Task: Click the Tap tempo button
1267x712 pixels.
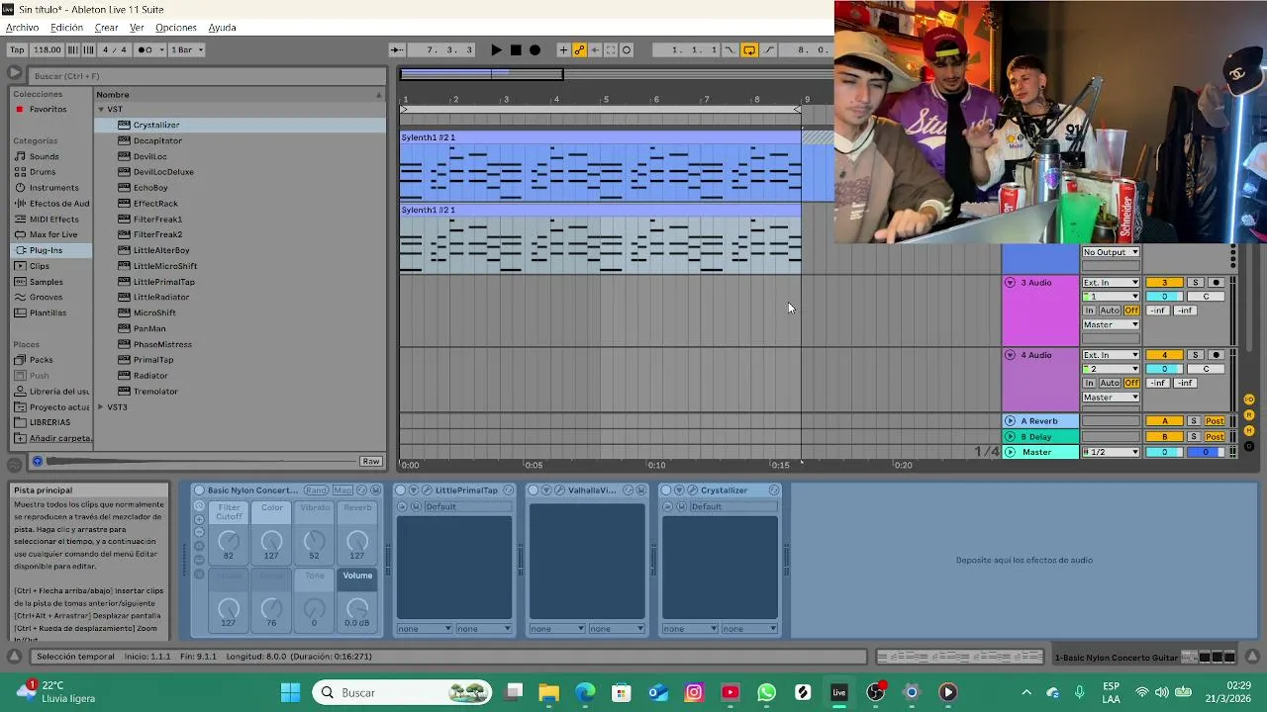Action: pos(17,49)
